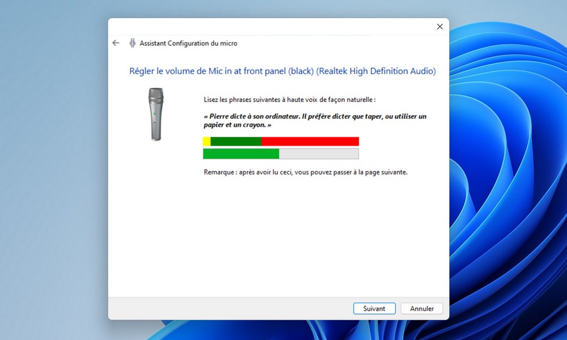The image size is (567, 340).
Task: Click the green filled volume bar portion
Action: point(241,154)
